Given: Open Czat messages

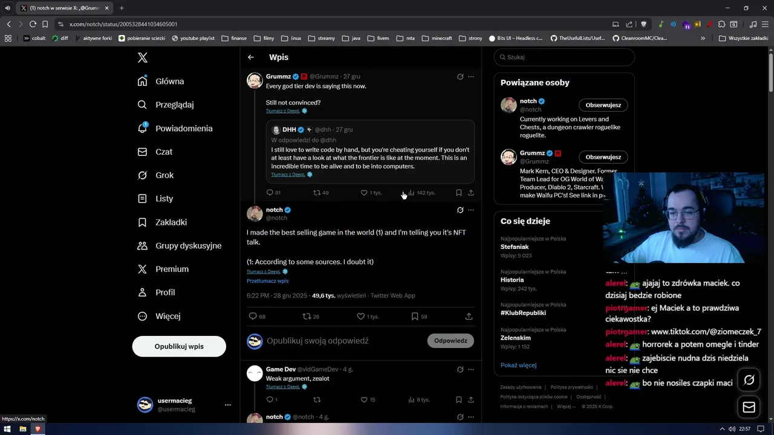Looking at the screenshot, I should [x=155, y=152].
